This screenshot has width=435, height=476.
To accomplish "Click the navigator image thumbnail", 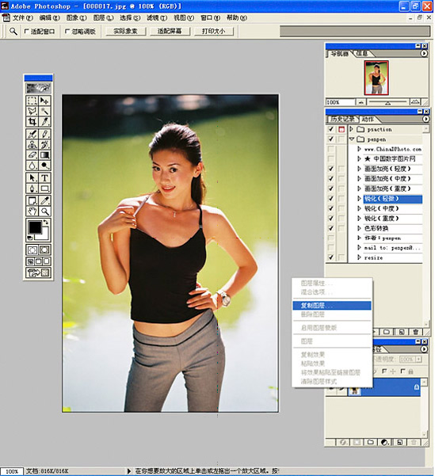I will pos(376,78).
